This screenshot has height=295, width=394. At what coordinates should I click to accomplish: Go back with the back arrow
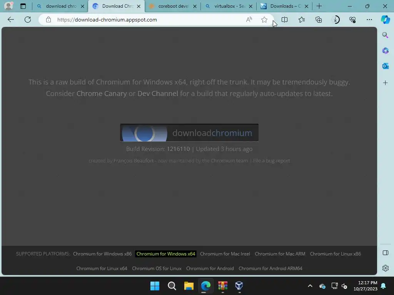coord(10,20)
